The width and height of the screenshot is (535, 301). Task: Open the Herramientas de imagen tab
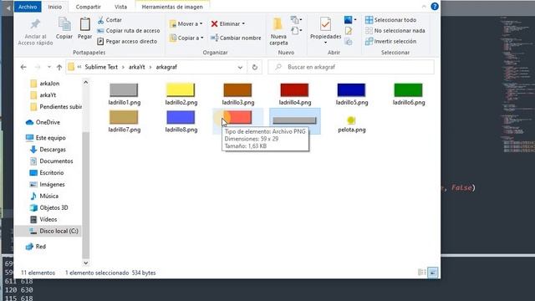[x=172, y=7]
